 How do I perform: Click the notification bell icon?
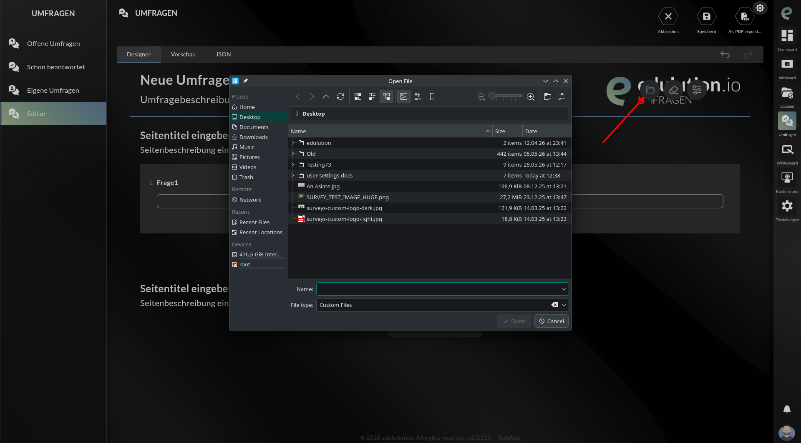787,409
